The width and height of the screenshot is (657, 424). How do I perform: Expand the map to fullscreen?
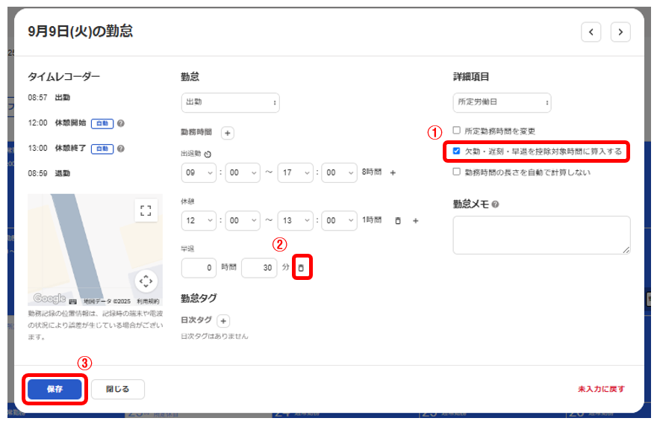tap(146, 210)
